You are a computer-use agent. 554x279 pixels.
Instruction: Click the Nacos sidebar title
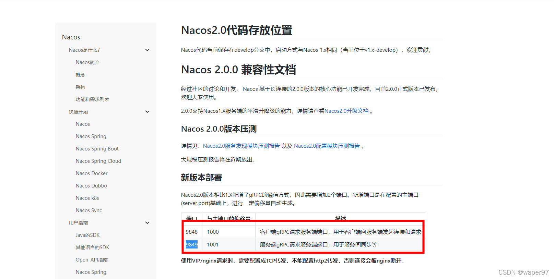click(x=71, y=37)
